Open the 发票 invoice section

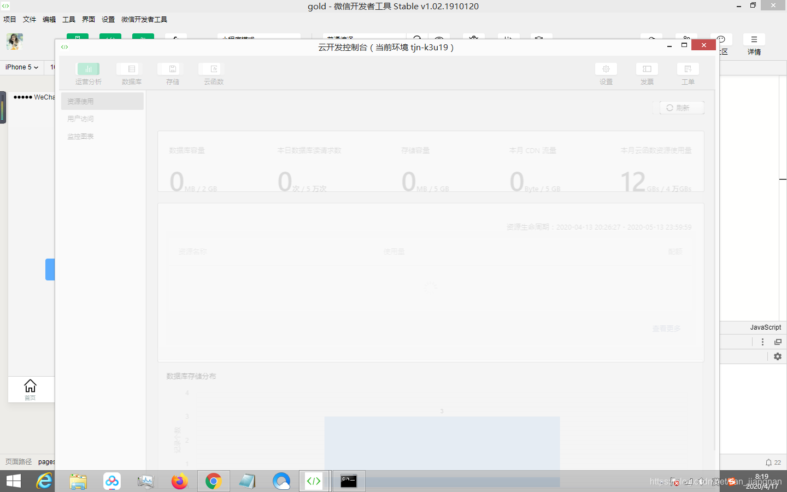(647, 74)
